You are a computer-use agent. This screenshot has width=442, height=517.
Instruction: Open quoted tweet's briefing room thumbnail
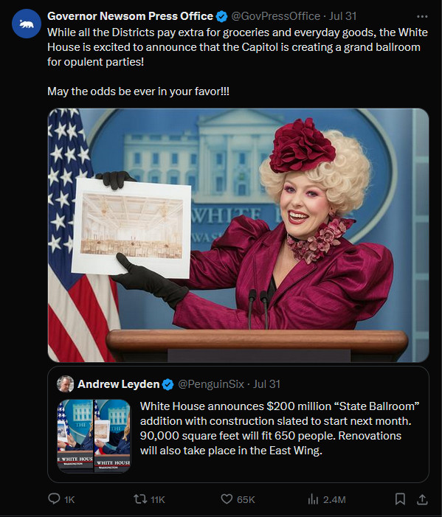94,436
